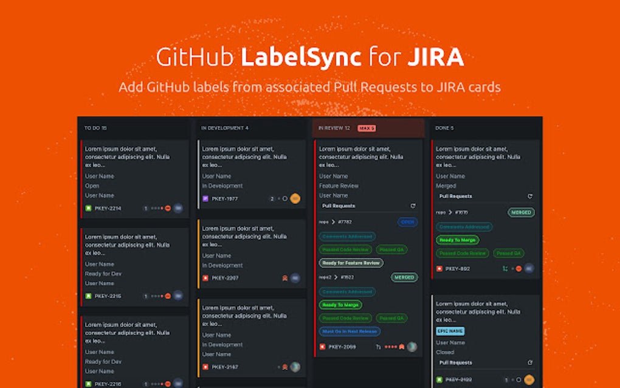Click the highest priority icon on PKEY-2207

pyautogui.click(x=284, y=278)
